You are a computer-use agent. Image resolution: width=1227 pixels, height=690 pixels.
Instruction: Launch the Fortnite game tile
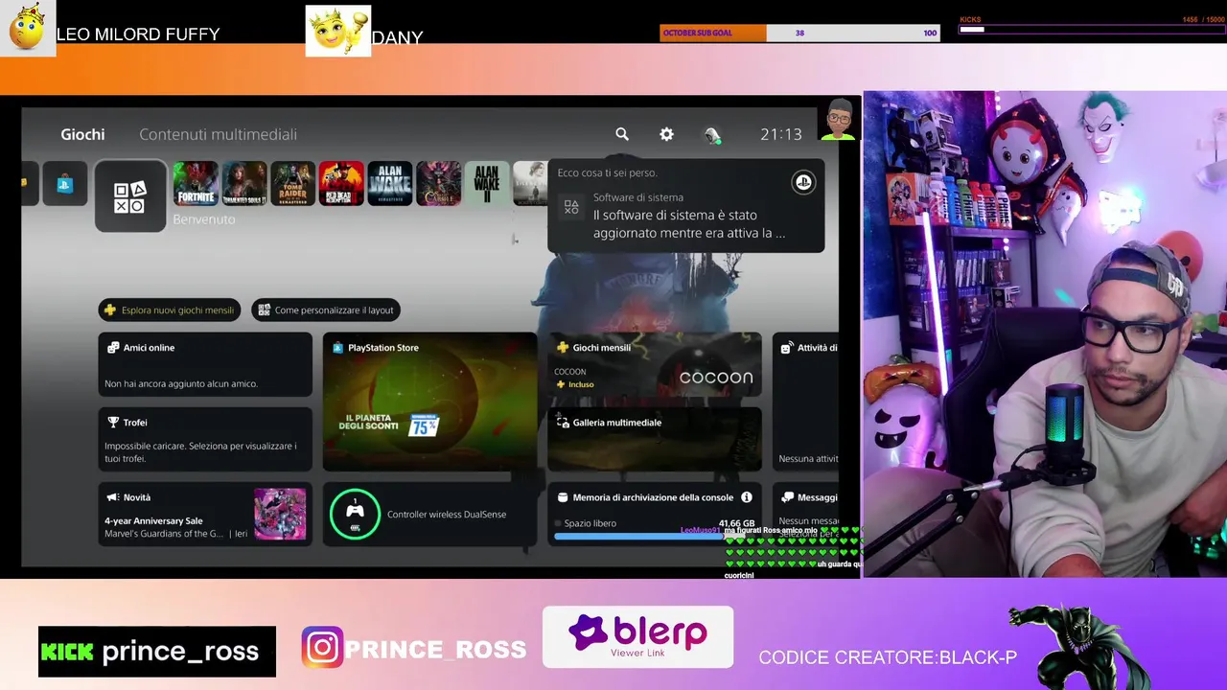coord(196,184)
